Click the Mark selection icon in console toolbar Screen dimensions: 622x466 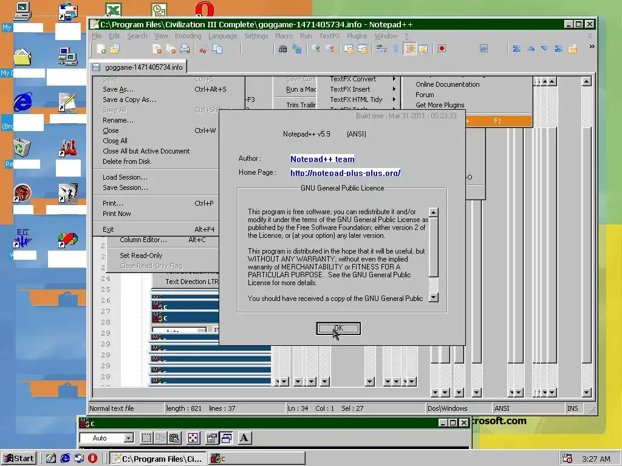(146, 438)
